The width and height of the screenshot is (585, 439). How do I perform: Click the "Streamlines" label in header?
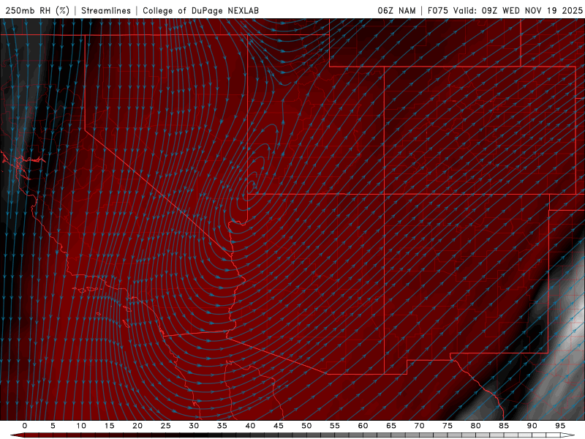click(x=106, y=10)
